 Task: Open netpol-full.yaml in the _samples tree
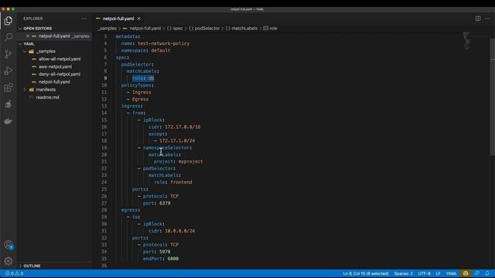54,82
